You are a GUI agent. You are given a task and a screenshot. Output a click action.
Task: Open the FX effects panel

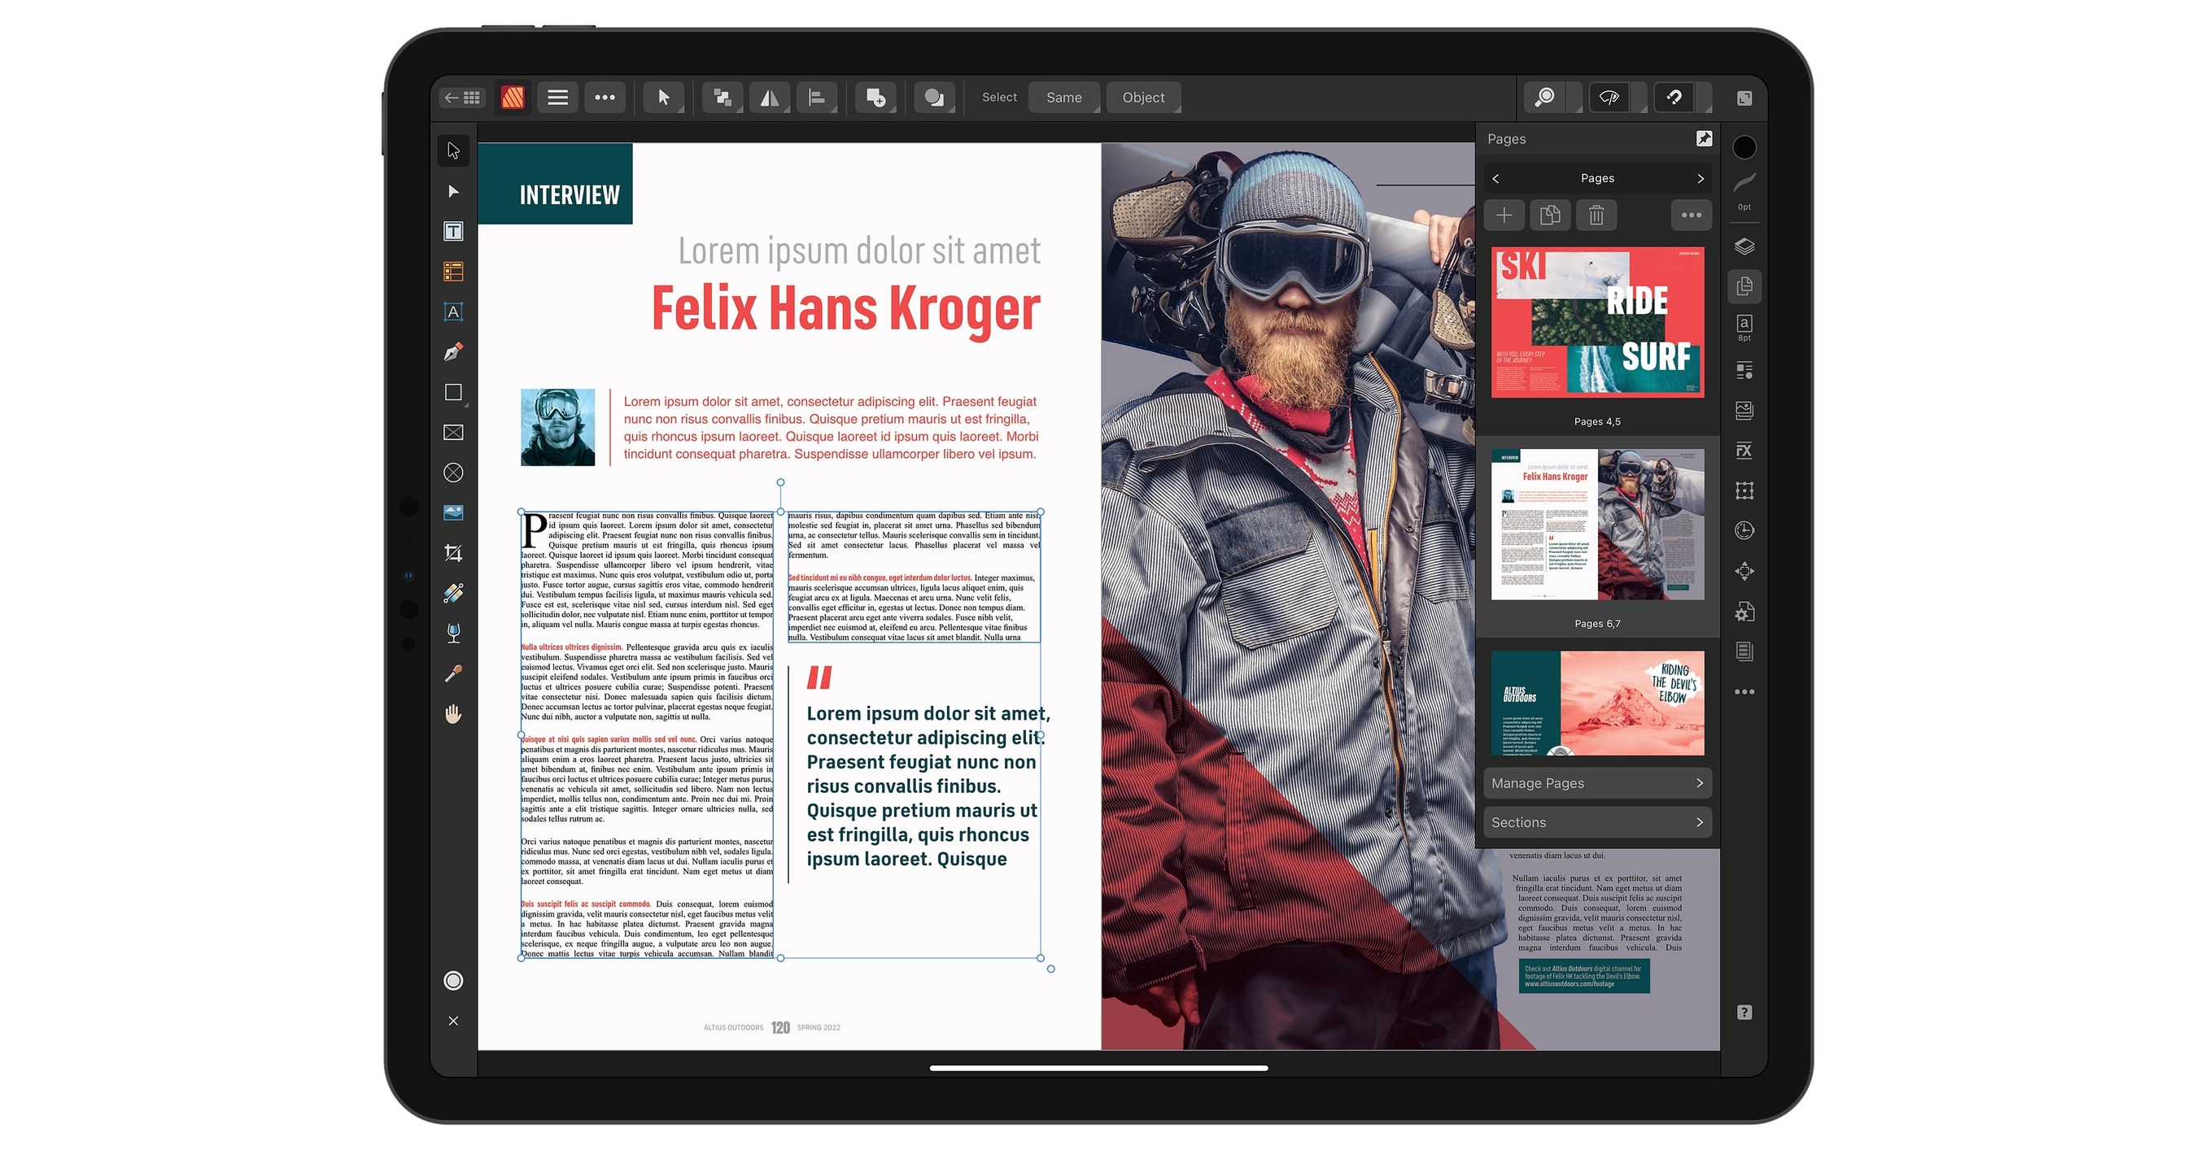[x=1744, y=451]
